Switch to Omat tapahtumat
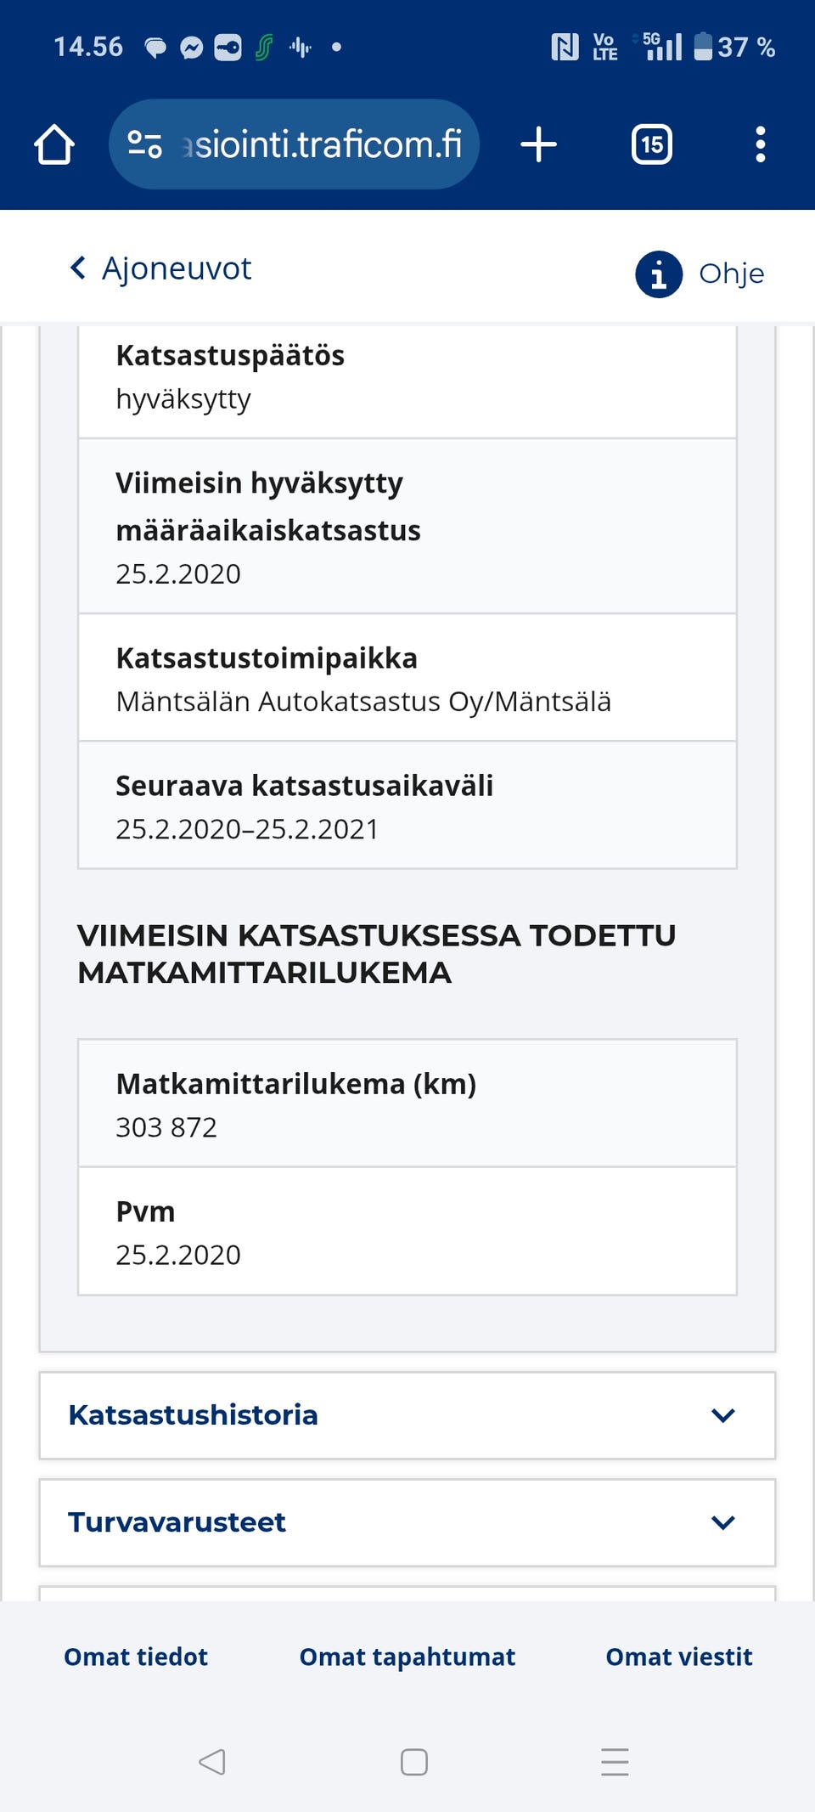This screenshot has width=815, height=1812. tap(407, 1656)
